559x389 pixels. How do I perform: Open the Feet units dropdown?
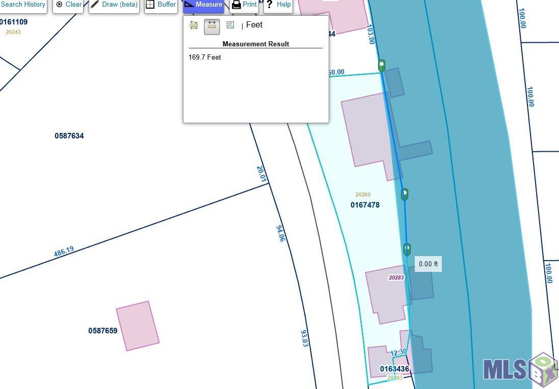tap(254, 25)
